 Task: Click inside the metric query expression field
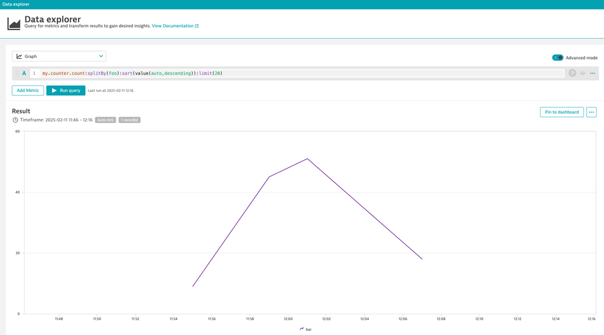[302, 73]
